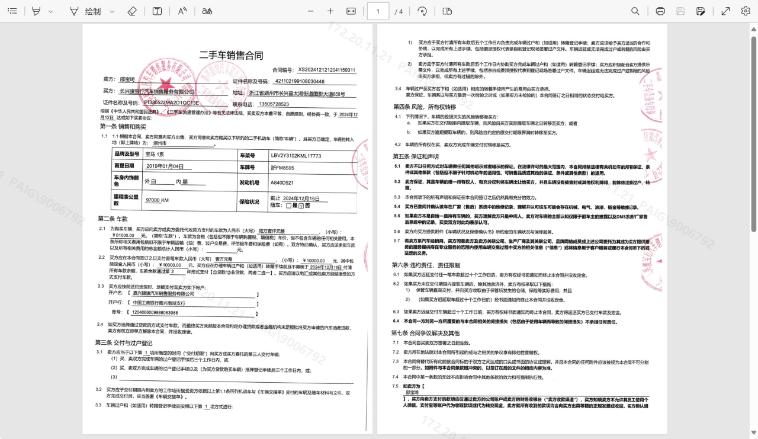
Task: Rotate the PDF page
Action: 422,11
